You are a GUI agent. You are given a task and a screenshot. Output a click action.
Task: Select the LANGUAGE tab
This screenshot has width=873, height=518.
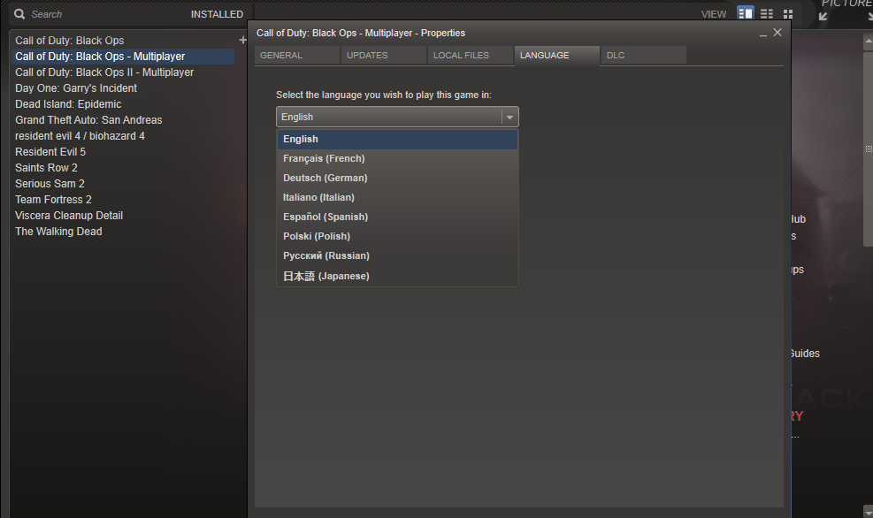tap(556, 55)
